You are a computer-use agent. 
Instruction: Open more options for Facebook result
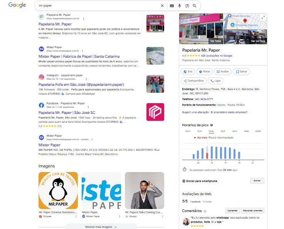(88, 107)
